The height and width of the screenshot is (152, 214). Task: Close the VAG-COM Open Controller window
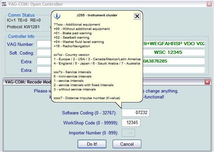pyautogui.click(x=209, y=4)
